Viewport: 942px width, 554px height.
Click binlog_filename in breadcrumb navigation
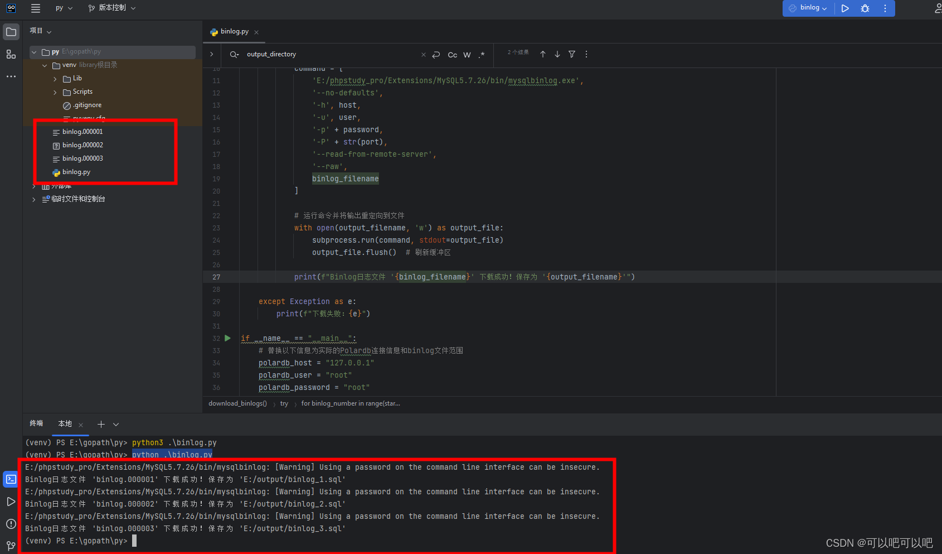(346, 179)
